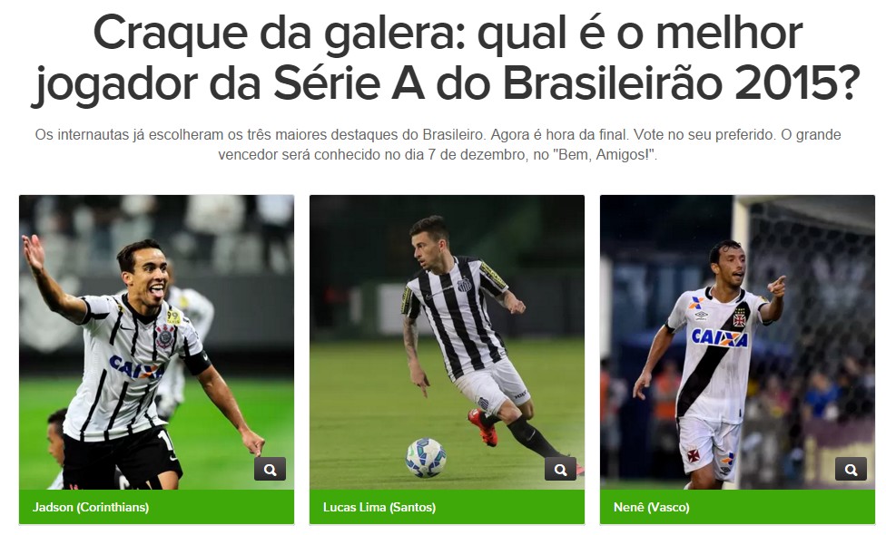886x535 pixels.
Task: Zoom the Jadson photo with magnifier icon
Action: tap(271, 469)
